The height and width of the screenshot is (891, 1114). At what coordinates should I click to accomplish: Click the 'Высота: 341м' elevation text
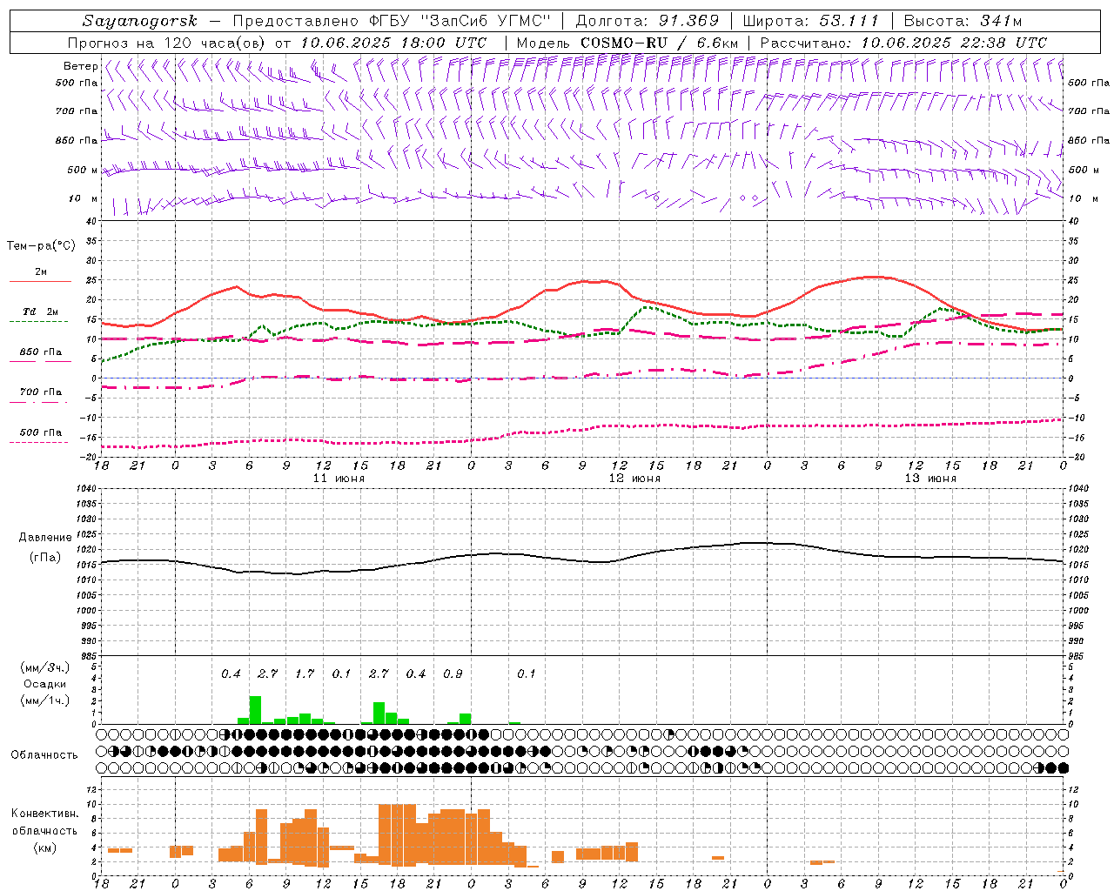[x=963, y=21]
